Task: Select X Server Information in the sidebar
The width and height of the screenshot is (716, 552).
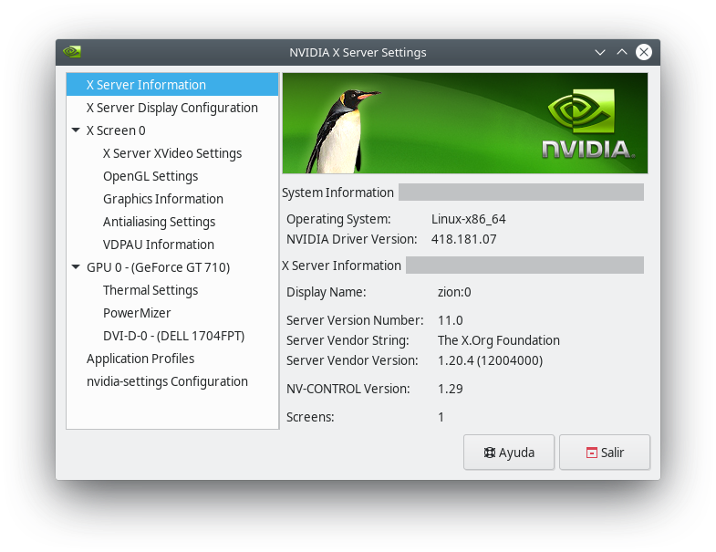Action: tap(172, 85)
